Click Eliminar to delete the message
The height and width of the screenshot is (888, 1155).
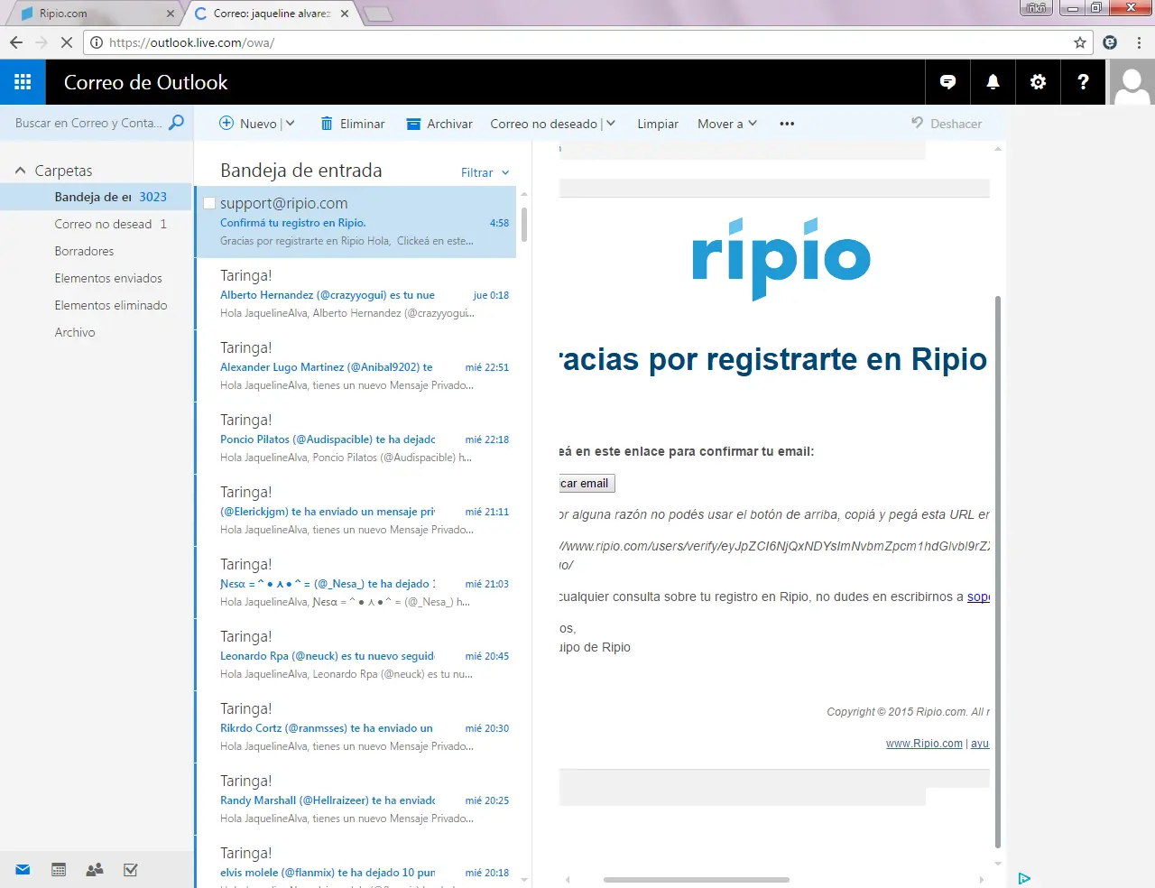tap(353, 124)
